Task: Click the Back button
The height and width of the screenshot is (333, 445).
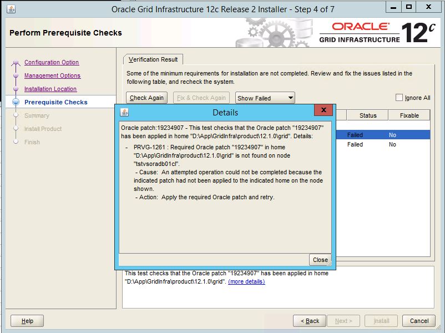Action: (x=310, y=321)
